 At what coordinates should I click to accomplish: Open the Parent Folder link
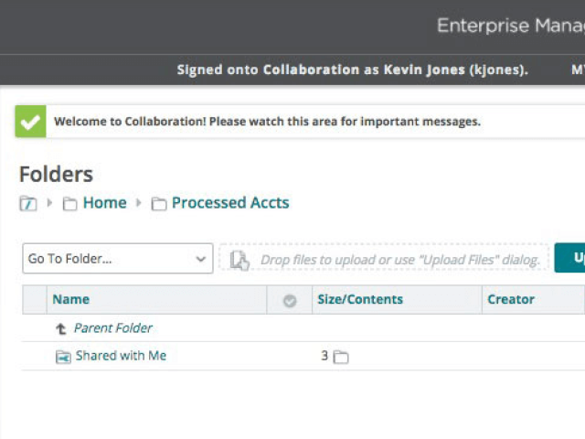tap(113, 328)
